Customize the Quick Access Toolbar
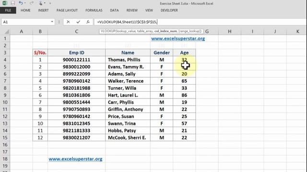 pos(50,3)
